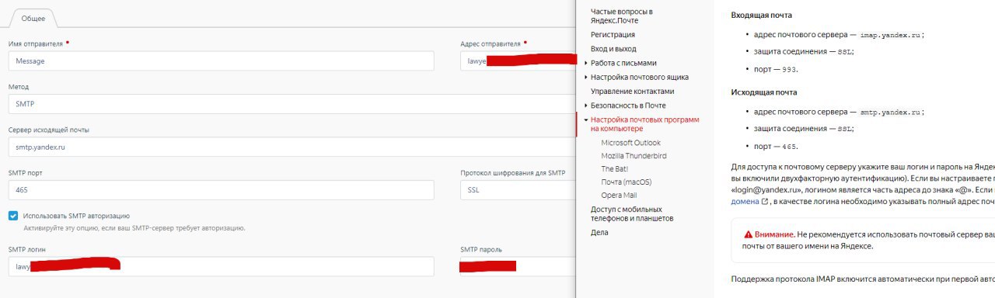Image resolution: width=995 pixels, height=298 pixels.
Task: Select The Bat! in the sidebar
Action: coord(614,168)
